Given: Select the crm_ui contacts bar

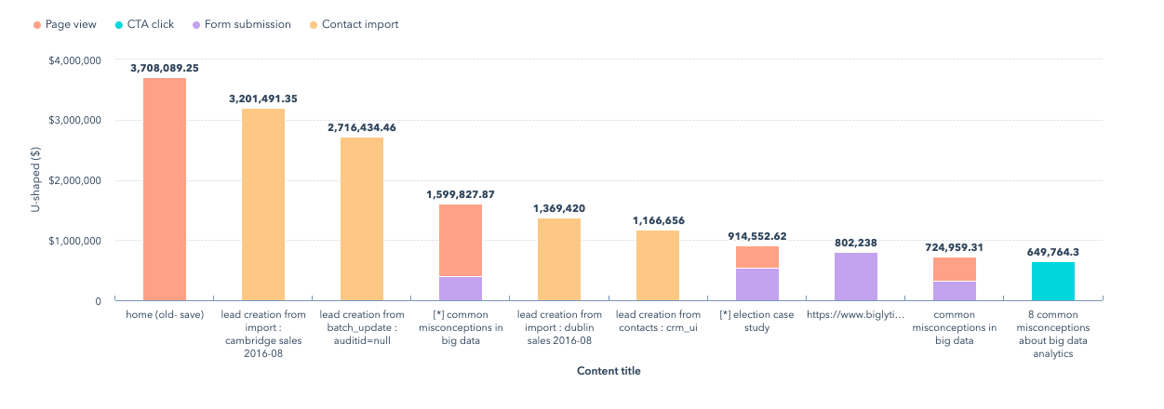Looking at the screenshot, I should pyautogui.click(x=658, y=266).
